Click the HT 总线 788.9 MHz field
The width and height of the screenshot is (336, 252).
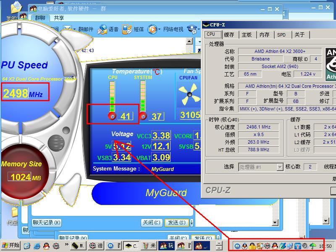tap(258, 150)
